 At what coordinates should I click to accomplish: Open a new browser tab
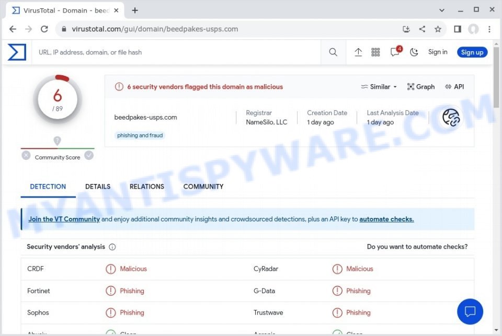tap(135, 10)
